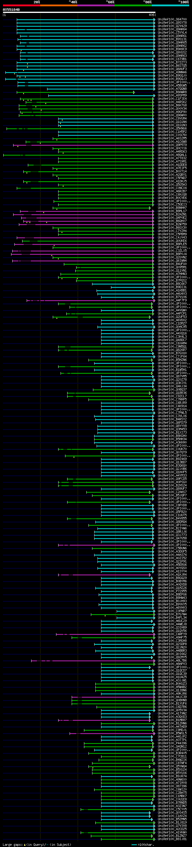192x847 pixels.
Task: Select the UniRef100_Q4P0E2 label
Action: pos(172,218)
